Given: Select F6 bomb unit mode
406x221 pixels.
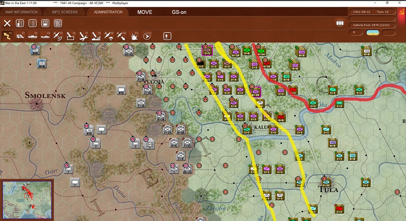Looking at the screenshot, I should pyautogui.click(x=71, y=36).
